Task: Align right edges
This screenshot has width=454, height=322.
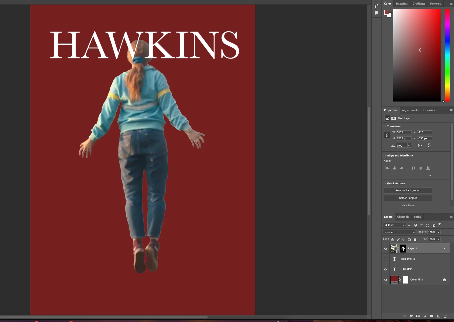Action: coord(402,168)
